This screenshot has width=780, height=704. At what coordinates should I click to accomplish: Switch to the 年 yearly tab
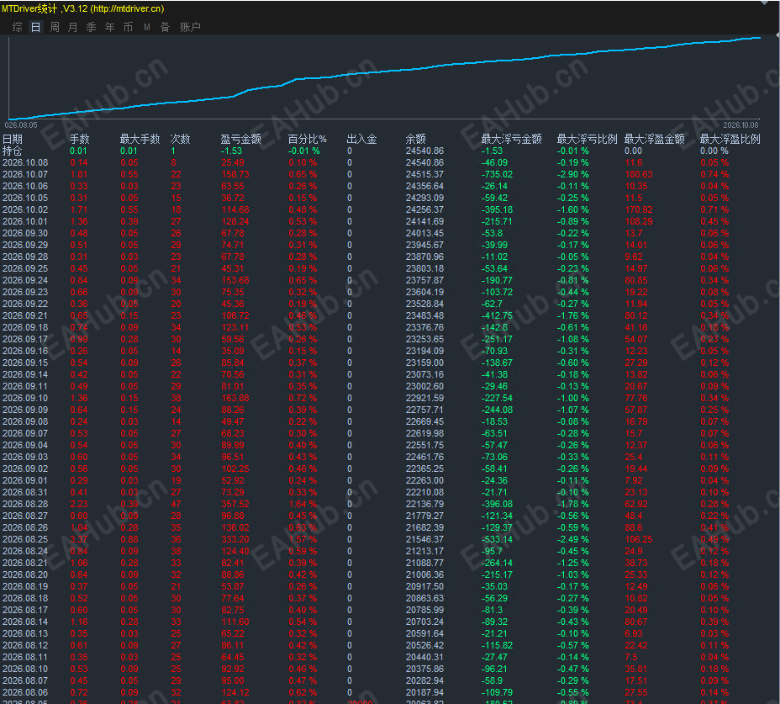(109, 27)
